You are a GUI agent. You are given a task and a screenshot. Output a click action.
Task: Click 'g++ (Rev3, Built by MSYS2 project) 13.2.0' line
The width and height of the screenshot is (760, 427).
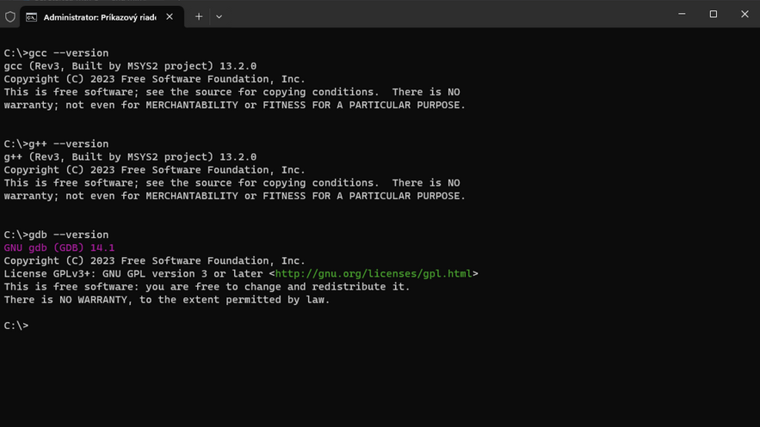pos(130,157)
